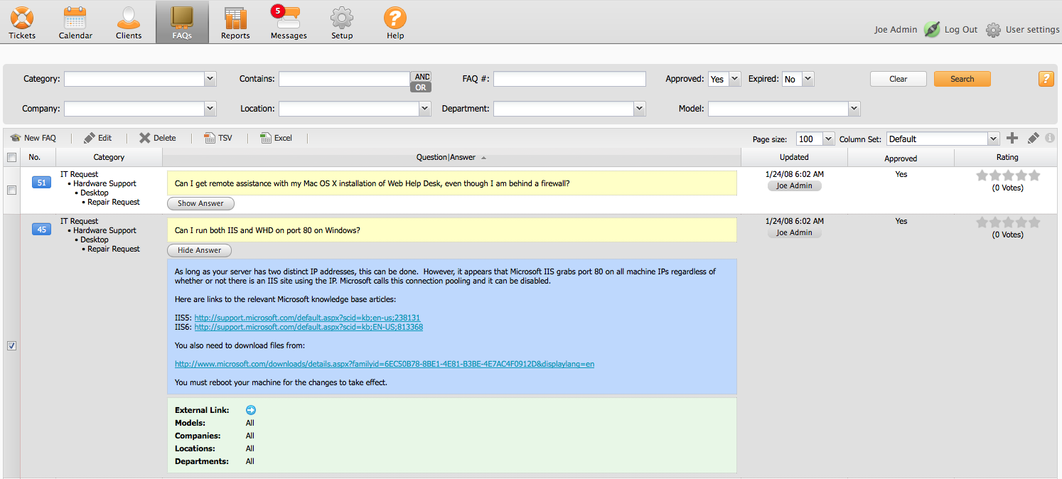Sort by Question|Answer column header

tap(451, 157)
